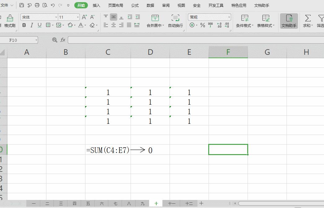Viewport: 324px width, 208px height.
Task: Click the horizontal scrollbar at bottom
Action: pyautogui.click(x=281, y=203)
